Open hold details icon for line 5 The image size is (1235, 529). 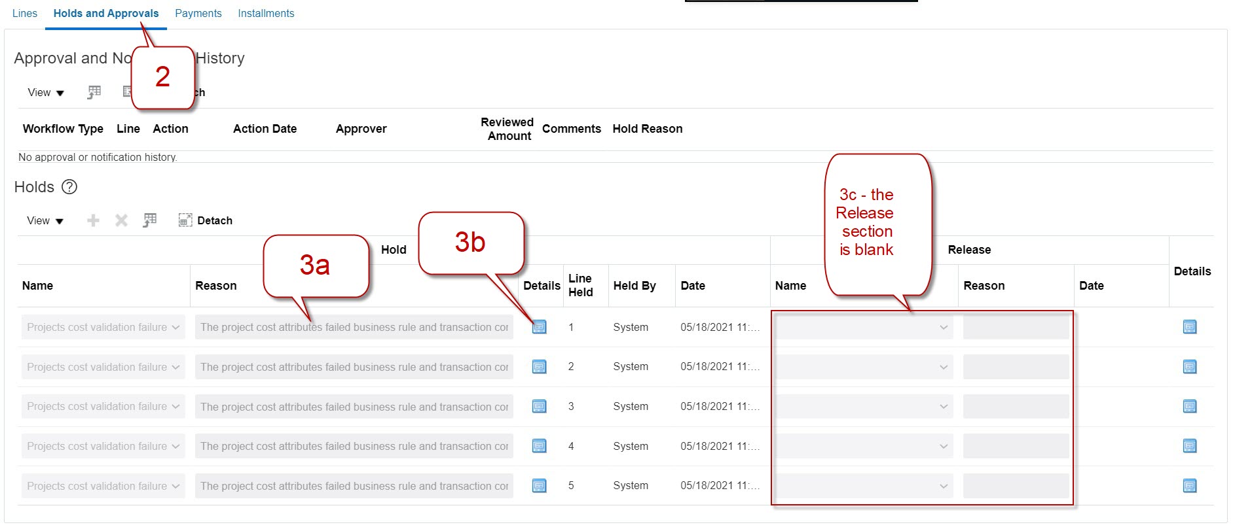[x=539, y=486]
